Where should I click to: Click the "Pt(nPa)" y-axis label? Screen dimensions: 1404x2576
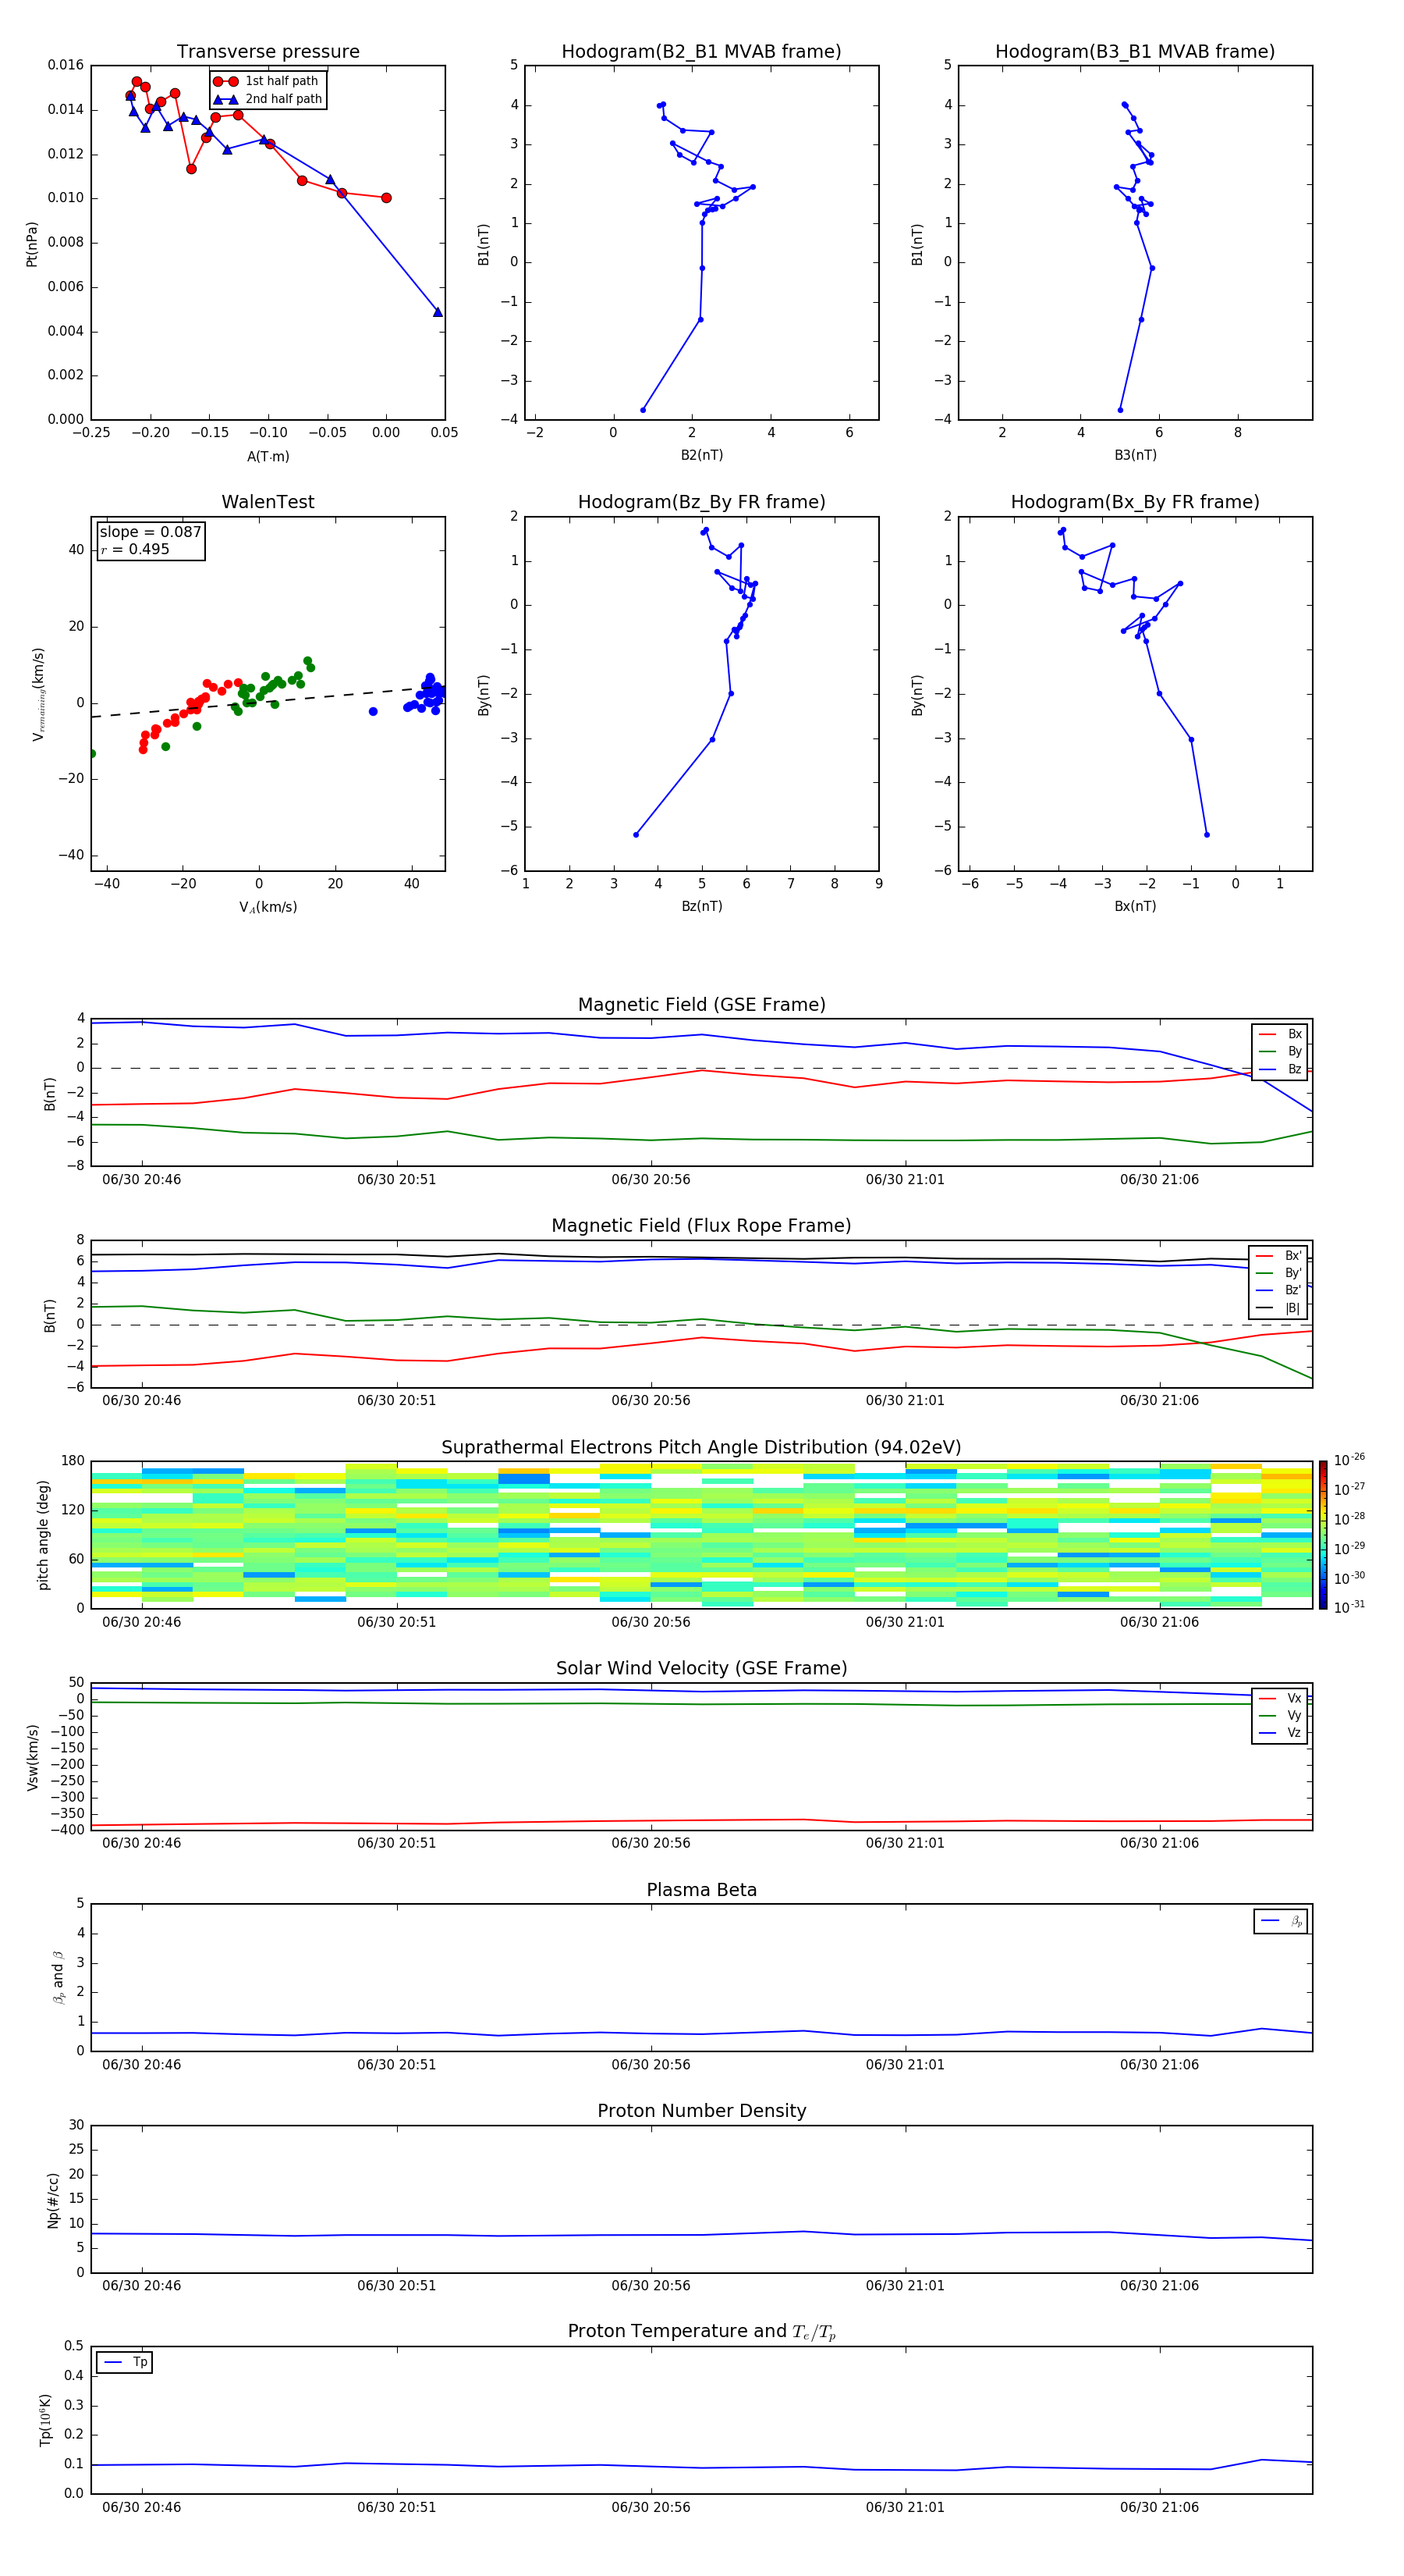click(x=32, y=243)
